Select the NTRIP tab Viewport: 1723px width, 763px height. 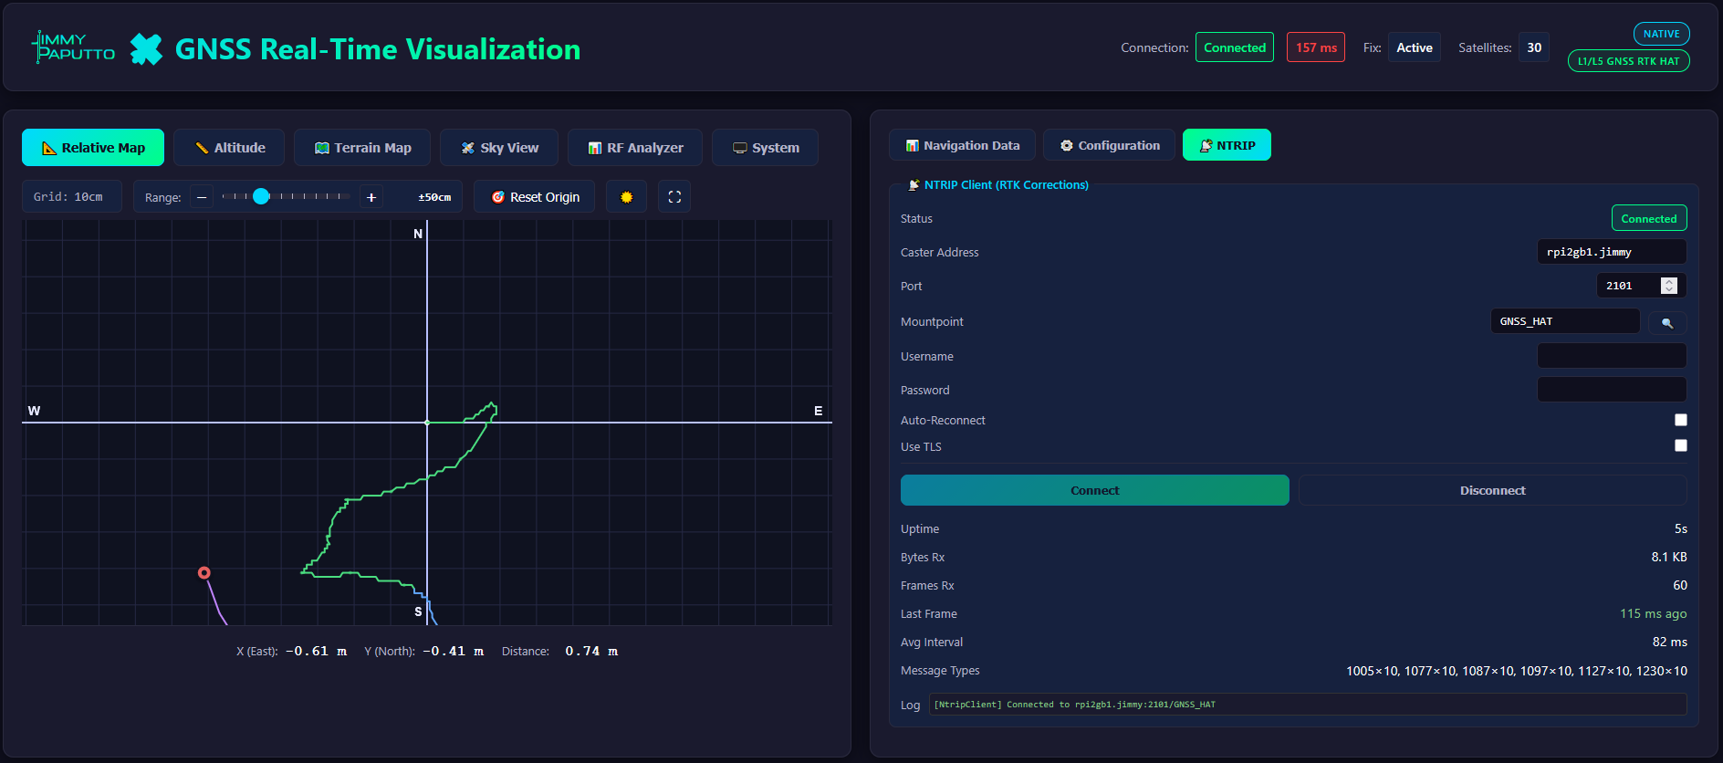point(1227,145)
